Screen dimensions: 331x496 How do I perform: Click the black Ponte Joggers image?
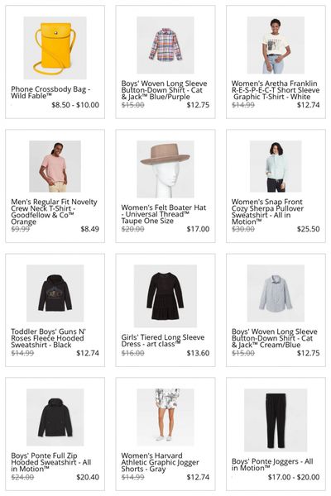(x=276, y=420)
